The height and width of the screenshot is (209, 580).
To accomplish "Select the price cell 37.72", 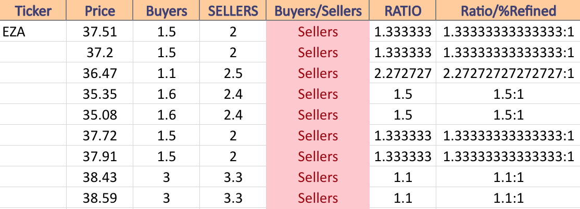I will [x=99, y=136].
